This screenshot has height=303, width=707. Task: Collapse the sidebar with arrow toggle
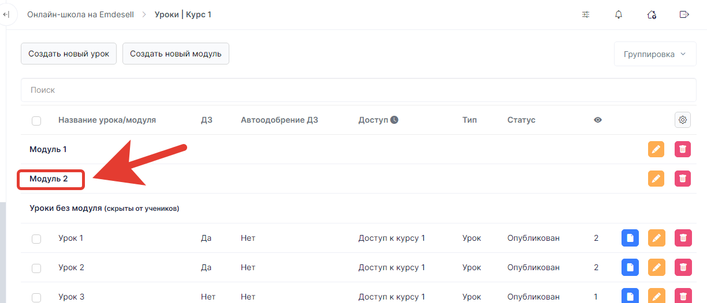(6, 14)
